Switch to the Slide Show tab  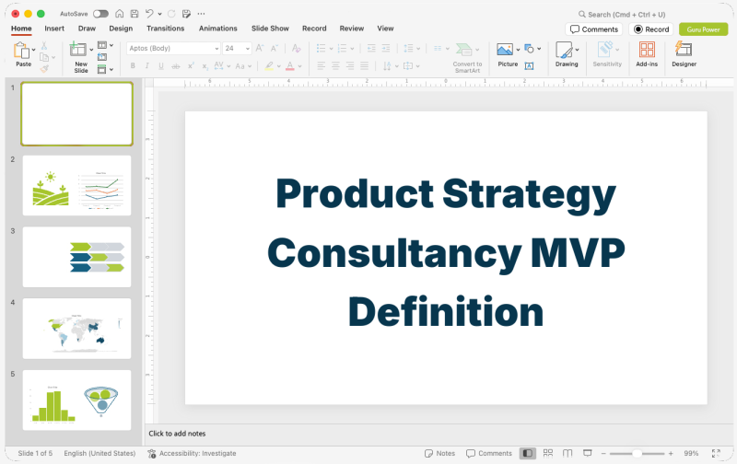click(x=270, y=29)
